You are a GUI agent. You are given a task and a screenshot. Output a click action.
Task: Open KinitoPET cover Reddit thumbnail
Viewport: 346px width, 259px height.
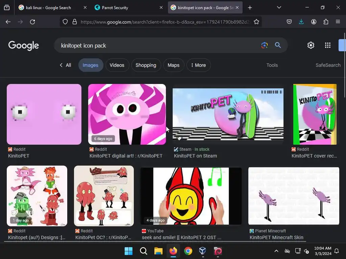[x=315, y=114]
